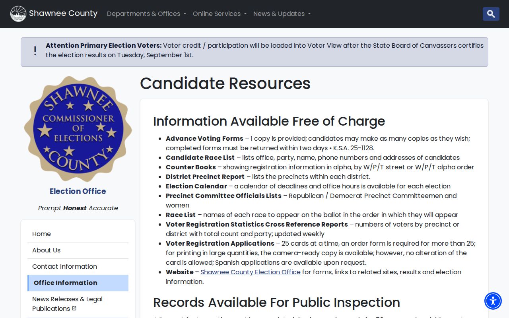The image size is (509, 318).
Task: Click 'Voter Registration Statistics Cross Reference Reports'
Action: click(x=257, y=225)
